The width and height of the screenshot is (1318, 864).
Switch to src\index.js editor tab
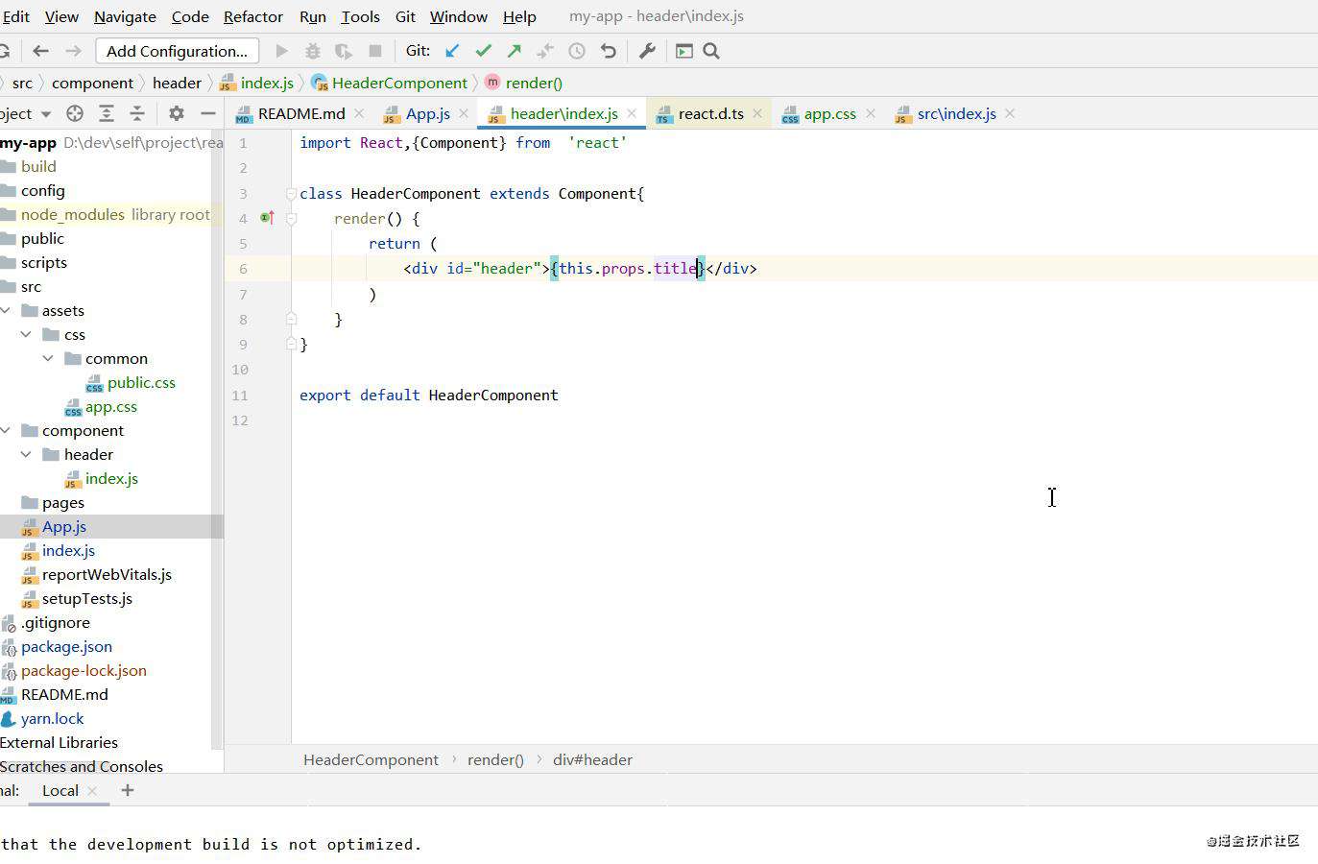957,113
